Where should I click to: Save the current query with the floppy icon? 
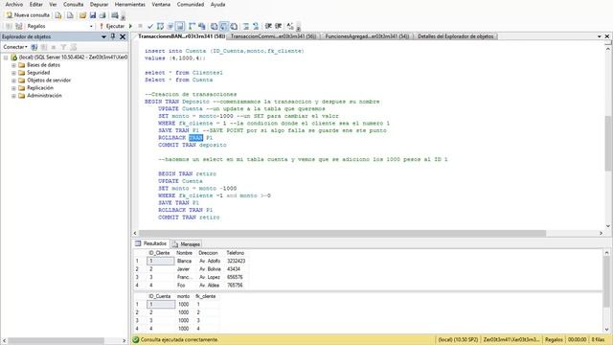[x=93, y=15]
